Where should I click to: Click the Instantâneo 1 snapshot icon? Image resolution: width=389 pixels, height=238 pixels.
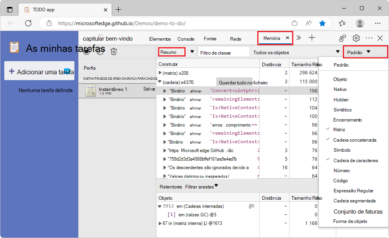click(x=91, y=91)
